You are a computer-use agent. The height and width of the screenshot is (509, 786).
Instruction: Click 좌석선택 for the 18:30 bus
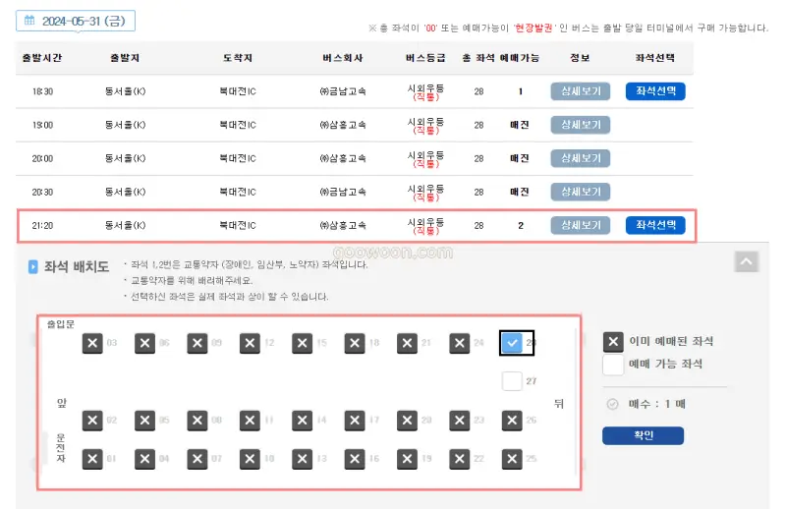pyautogui.click(x=655, y=91)
